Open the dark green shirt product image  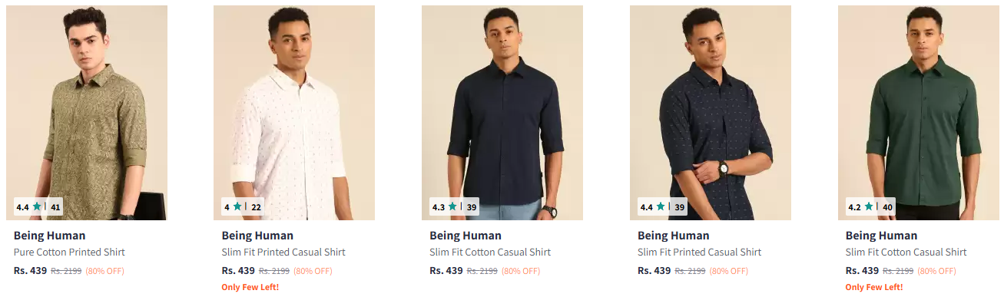(919, 113)
